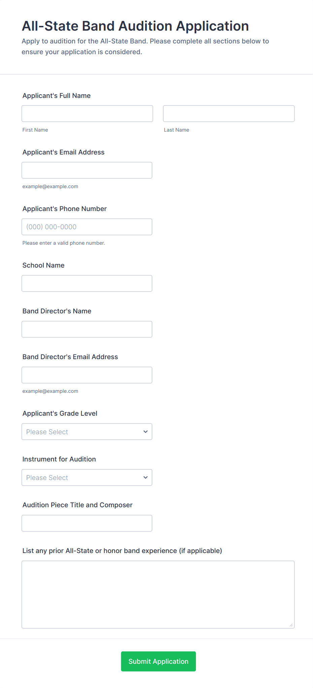Click the First Name input field
Screen dimensions: 313x688
(x=87, y=114)
